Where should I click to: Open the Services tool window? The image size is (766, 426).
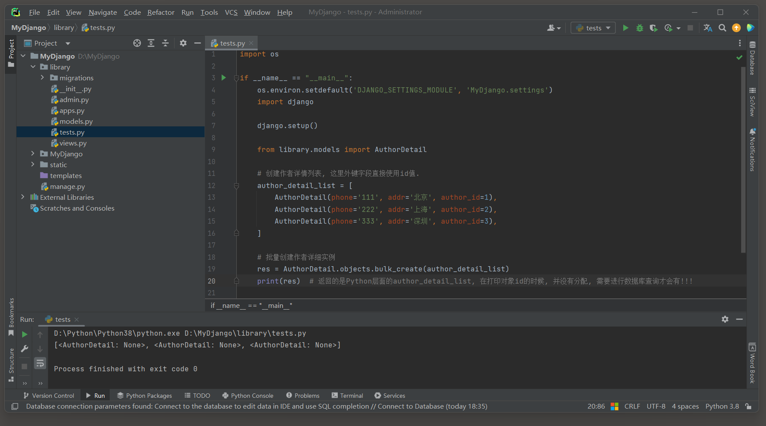pos(390,396)
